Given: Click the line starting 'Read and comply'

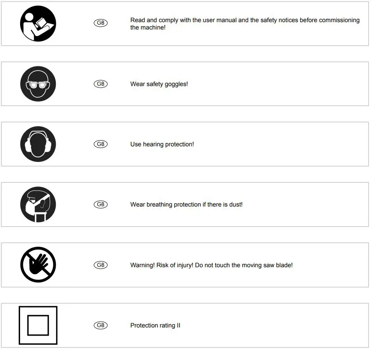Looking at the screenshot, I should 245,20.
